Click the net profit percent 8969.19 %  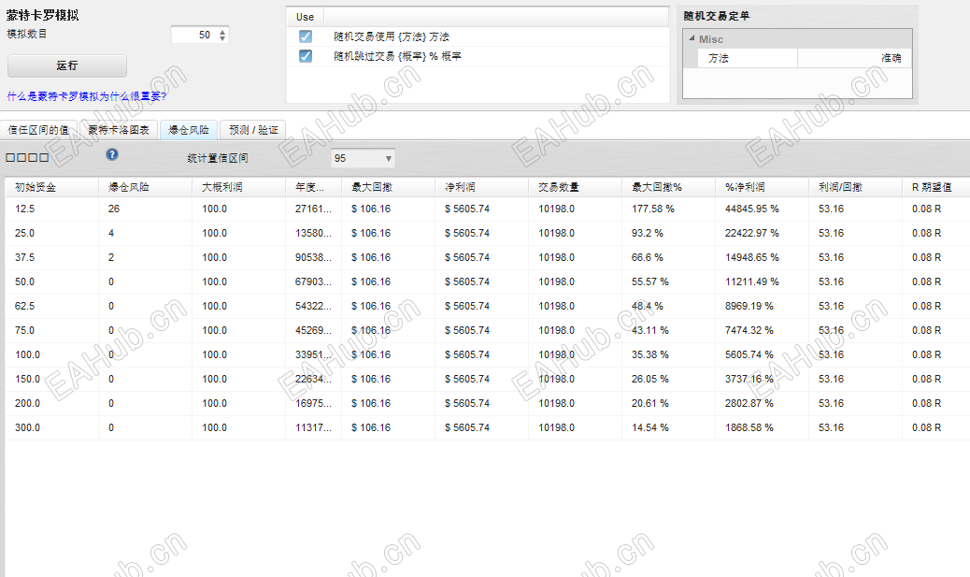[749, 307]
